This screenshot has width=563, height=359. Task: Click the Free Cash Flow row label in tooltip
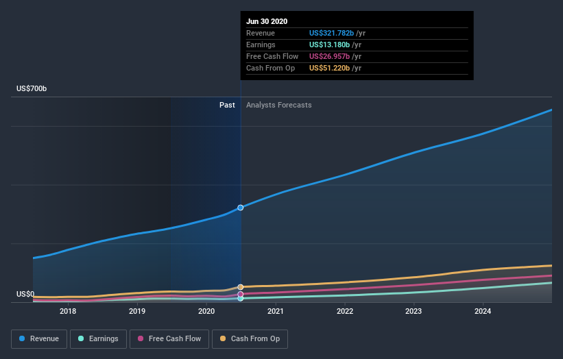click(x=272, y=56)
